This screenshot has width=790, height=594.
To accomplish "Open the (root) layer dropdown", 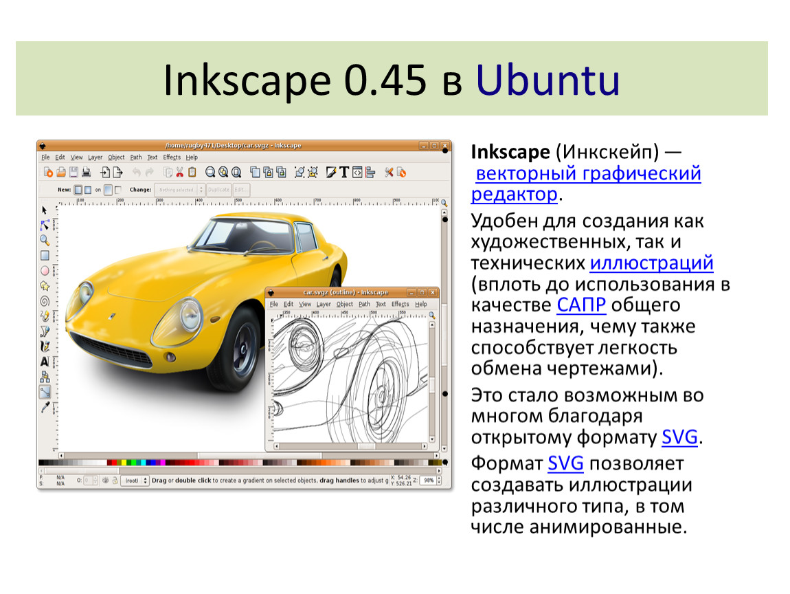I will [135, 481].
